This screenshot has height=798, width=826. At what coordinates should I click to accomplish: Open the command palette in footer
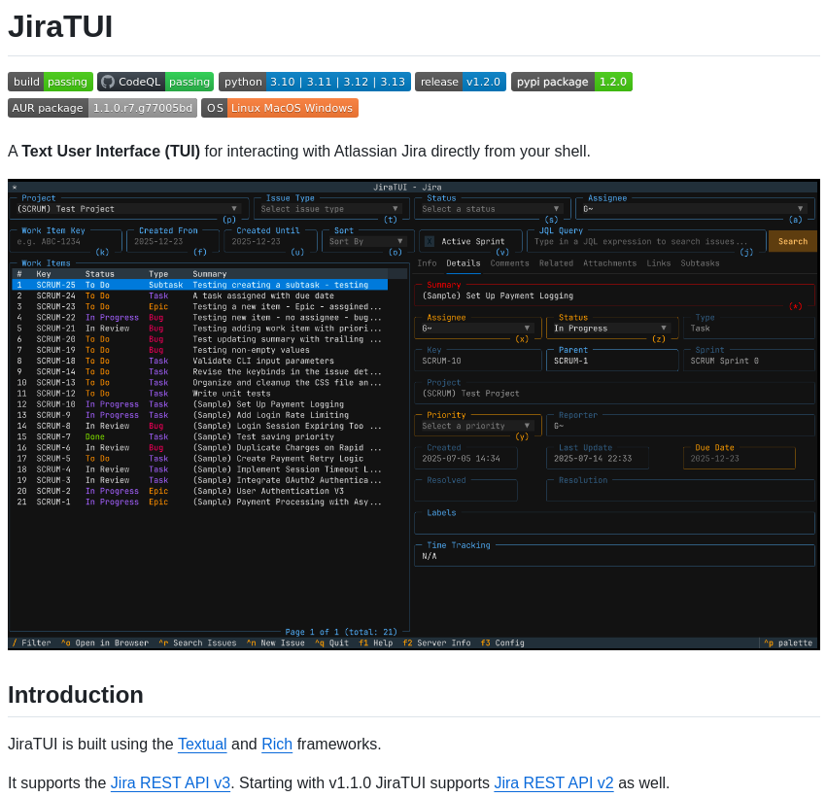point(788,642)
